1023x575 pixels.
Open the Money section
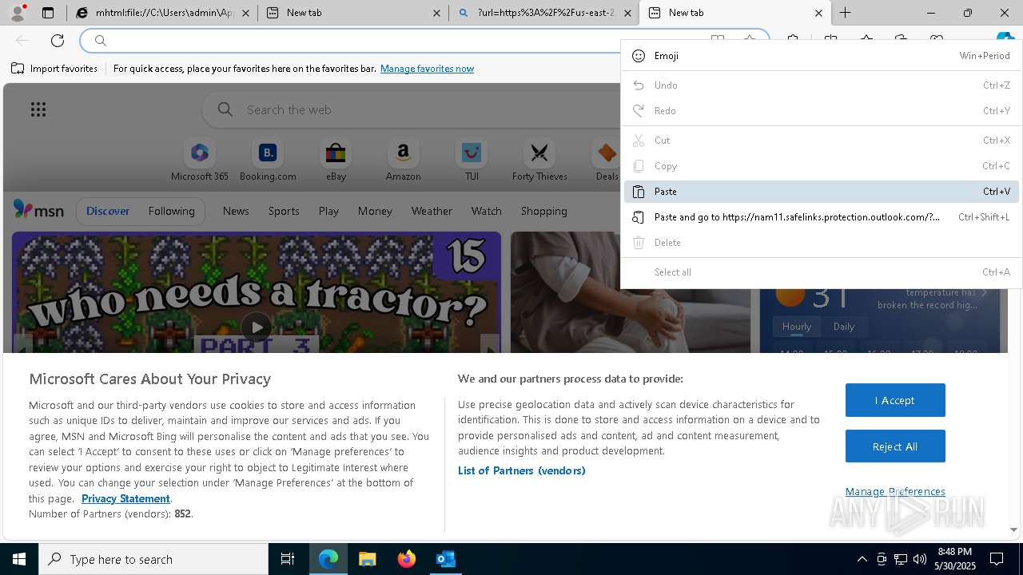pos(375,211)
